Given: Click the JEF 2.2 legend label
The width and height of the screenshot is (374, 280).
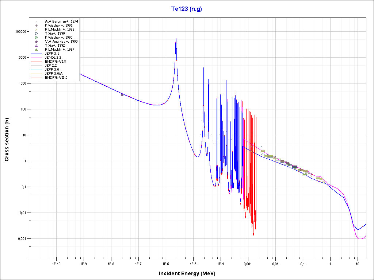Looking at the screenshot, I should click(51, 66).
